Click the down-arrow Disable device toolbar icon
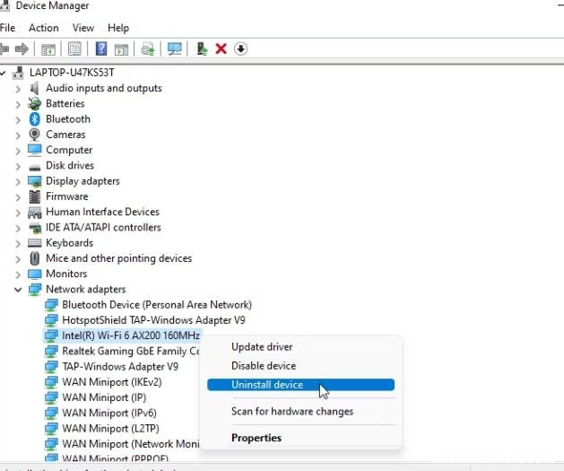Viewport: 564px width, 471px height. tap(240, 48)
